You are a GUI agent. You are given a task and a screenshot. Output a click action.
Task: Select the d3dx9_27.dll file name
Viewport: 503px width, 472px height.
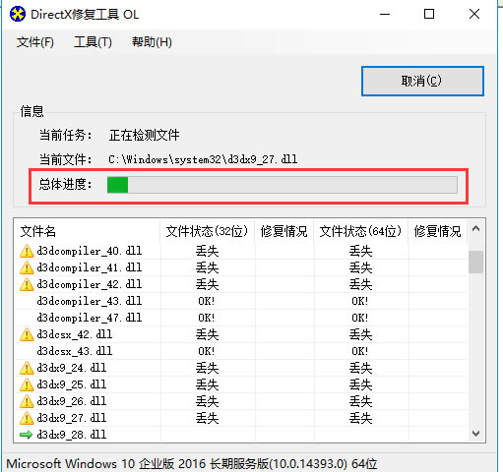coord(72,418)
